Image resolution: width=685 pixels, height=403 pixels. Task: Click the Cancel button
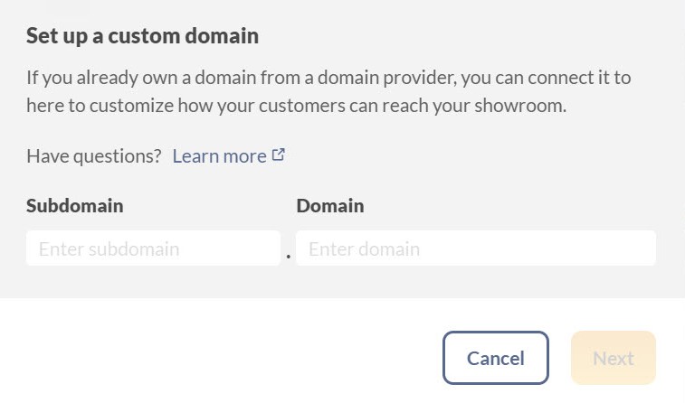tap(495, 358)
